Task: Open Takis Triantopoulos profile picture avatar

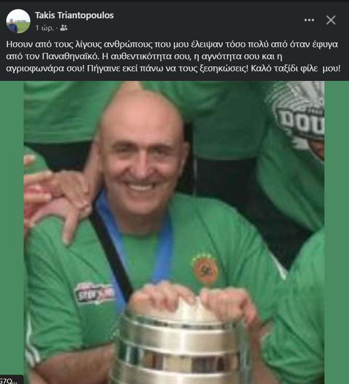Action: tap(18, 21)
